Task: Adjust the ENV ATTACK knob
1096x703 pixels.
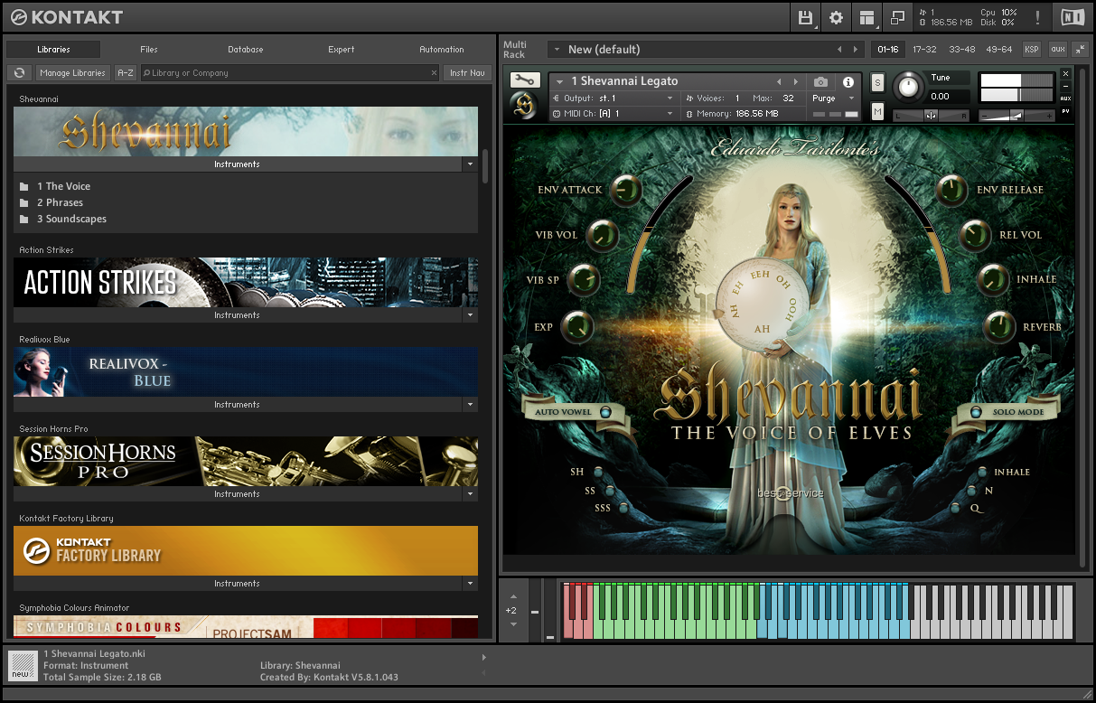Action: click(x=625, y=190)
